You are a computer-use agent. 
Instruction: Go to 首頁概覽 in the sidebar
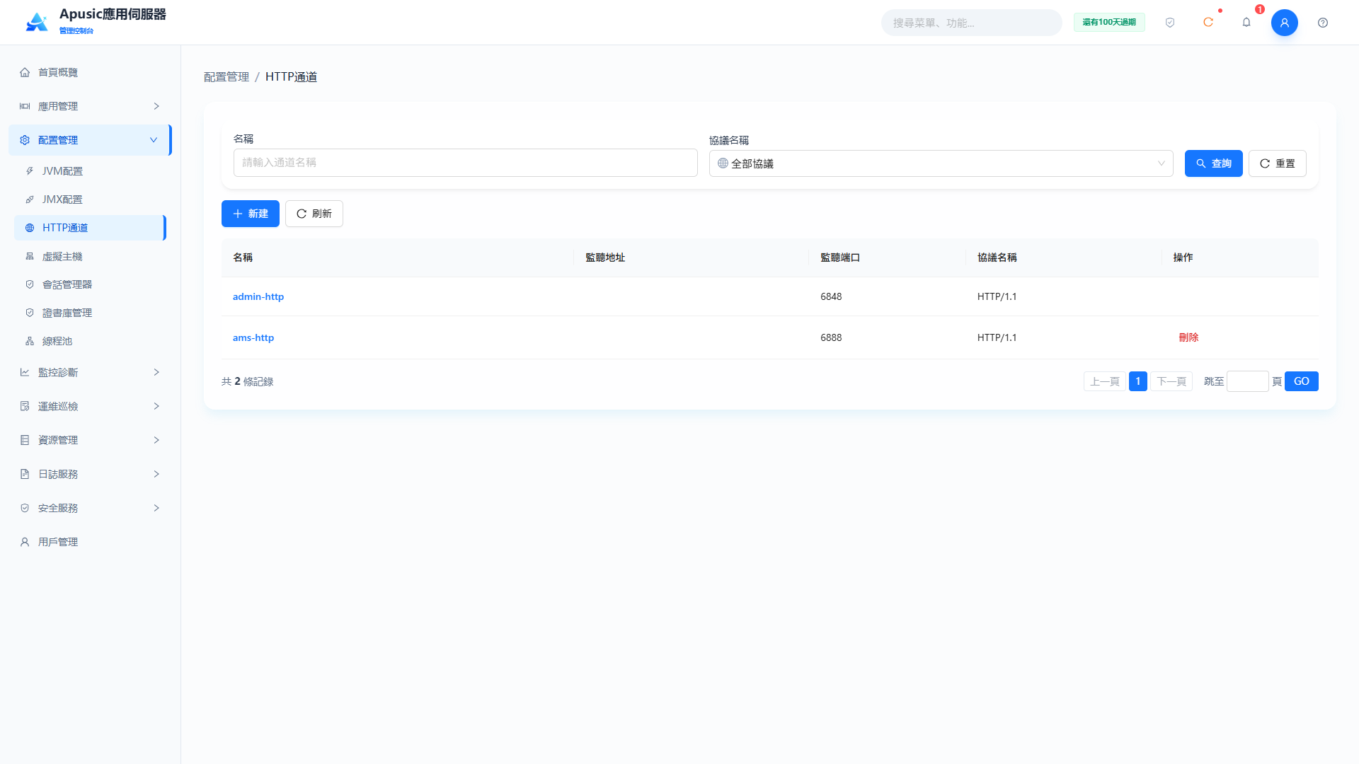pos(90,72)
